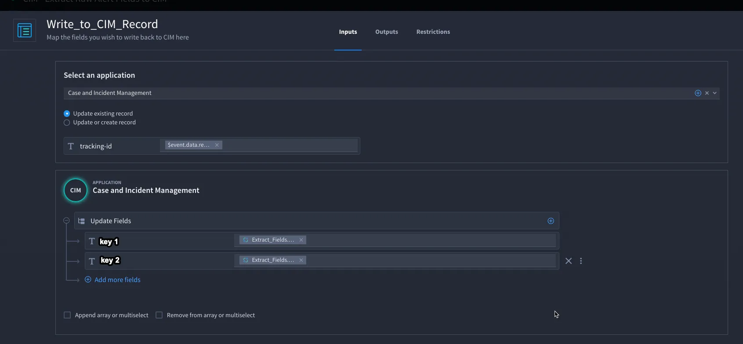Clear the Case and Incident Management selection
This screenshot has width=743, height=344.
click(x=707, y=93)
